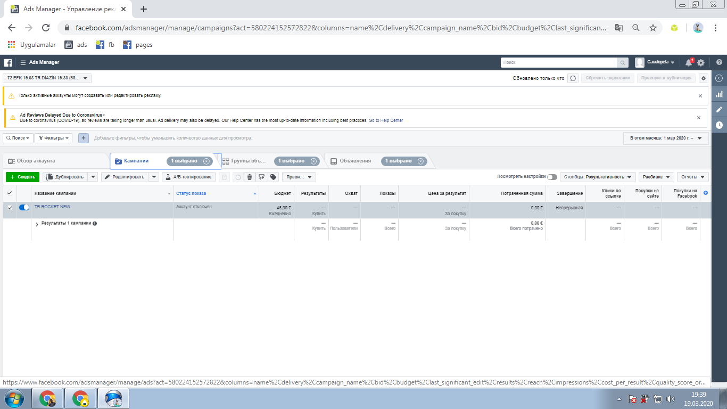Click the trash delete icon in toolbar
Viewport: 727px width, 409px height.
pyautogui.click(x=250, y=177)
